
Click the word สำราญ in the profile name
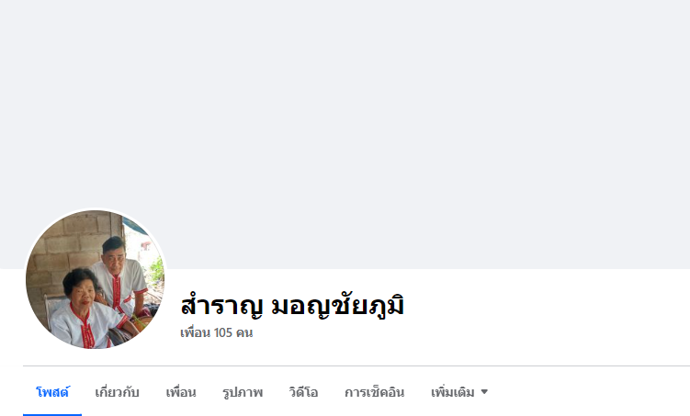click(221, 305)
